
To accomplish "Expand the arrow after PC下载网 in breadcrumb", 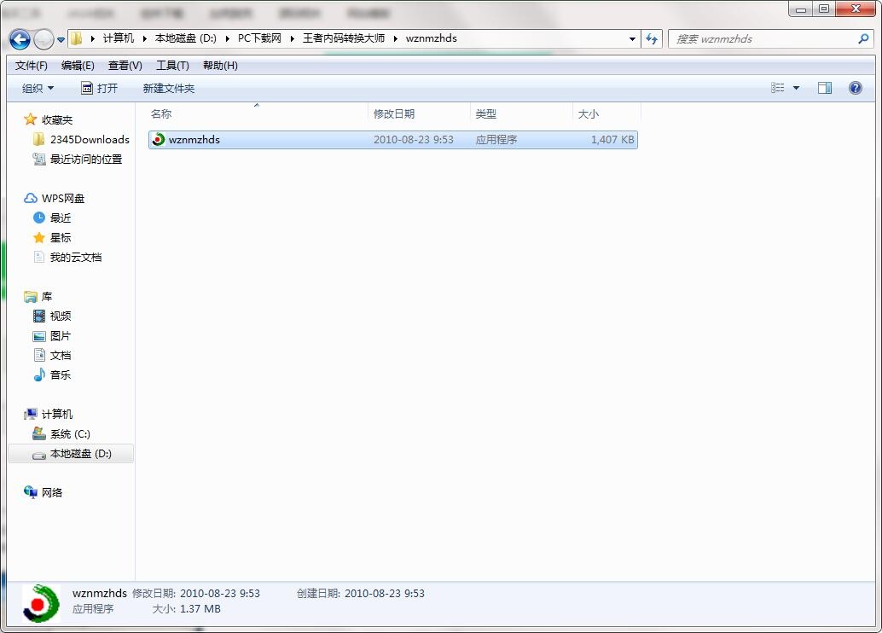I will tap(292, 38).
